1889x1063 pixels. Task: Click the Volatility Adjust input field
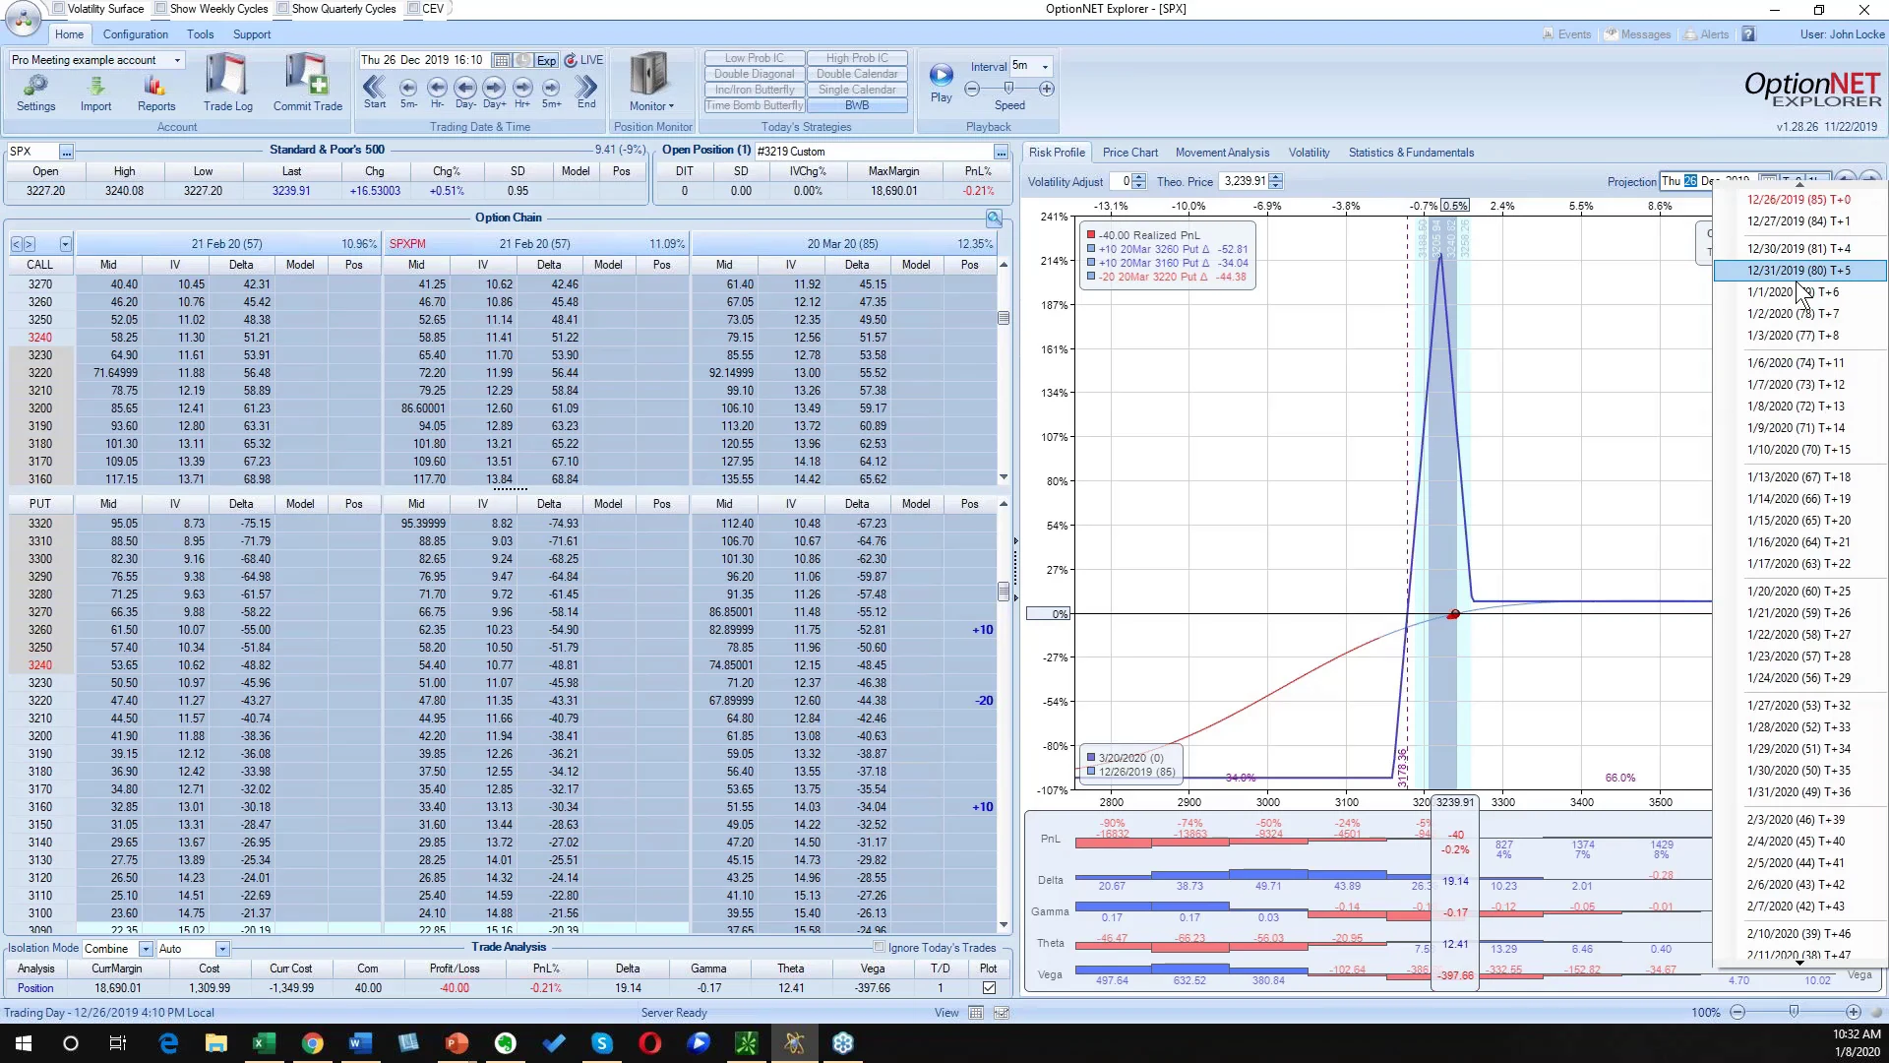pos(1121,182)
